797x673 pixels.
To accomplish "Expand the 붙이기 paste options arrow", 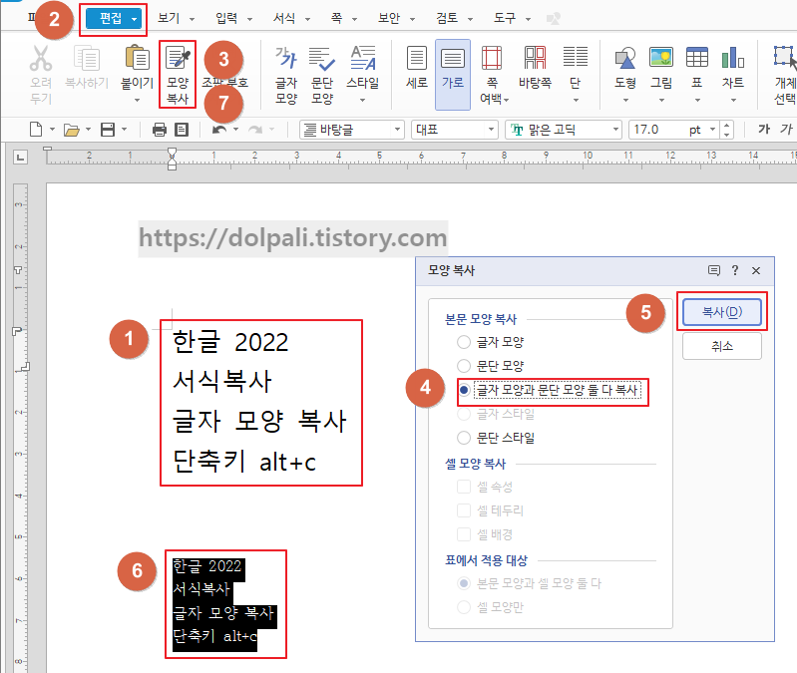I will click(138, 100).
